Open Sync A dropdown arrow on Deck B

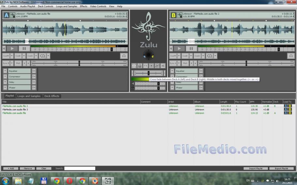(x=179, y=63)
